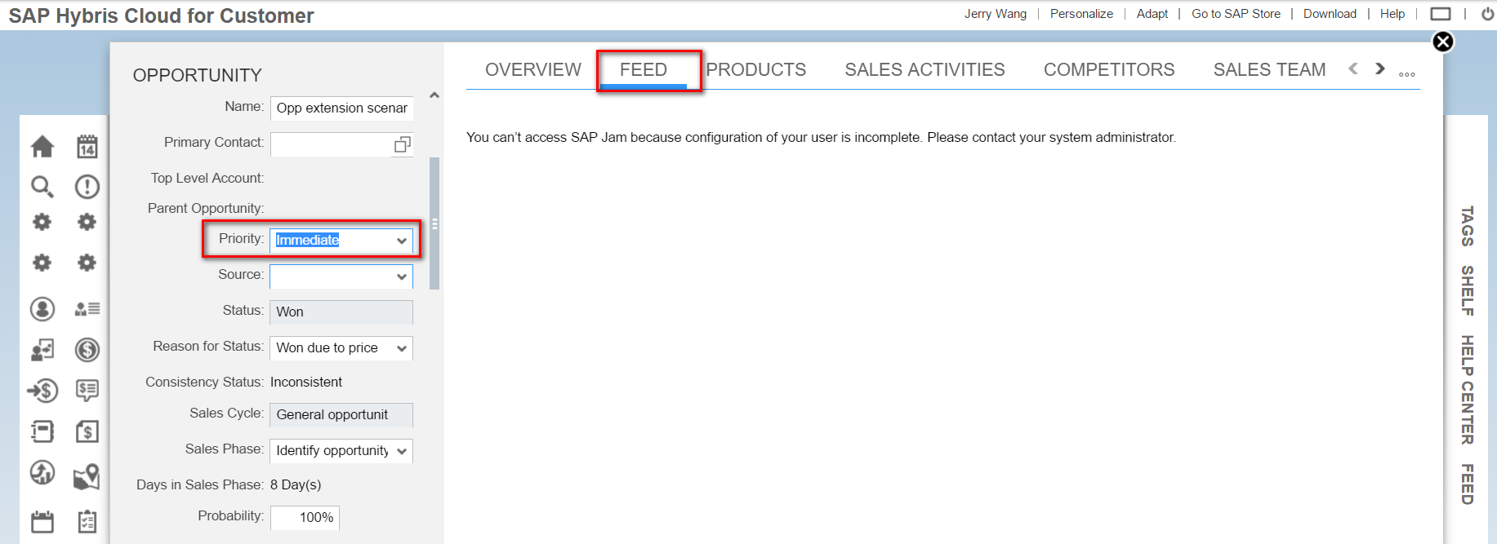Select the Feed tab

pyautogui.click(x=644, y=70)
